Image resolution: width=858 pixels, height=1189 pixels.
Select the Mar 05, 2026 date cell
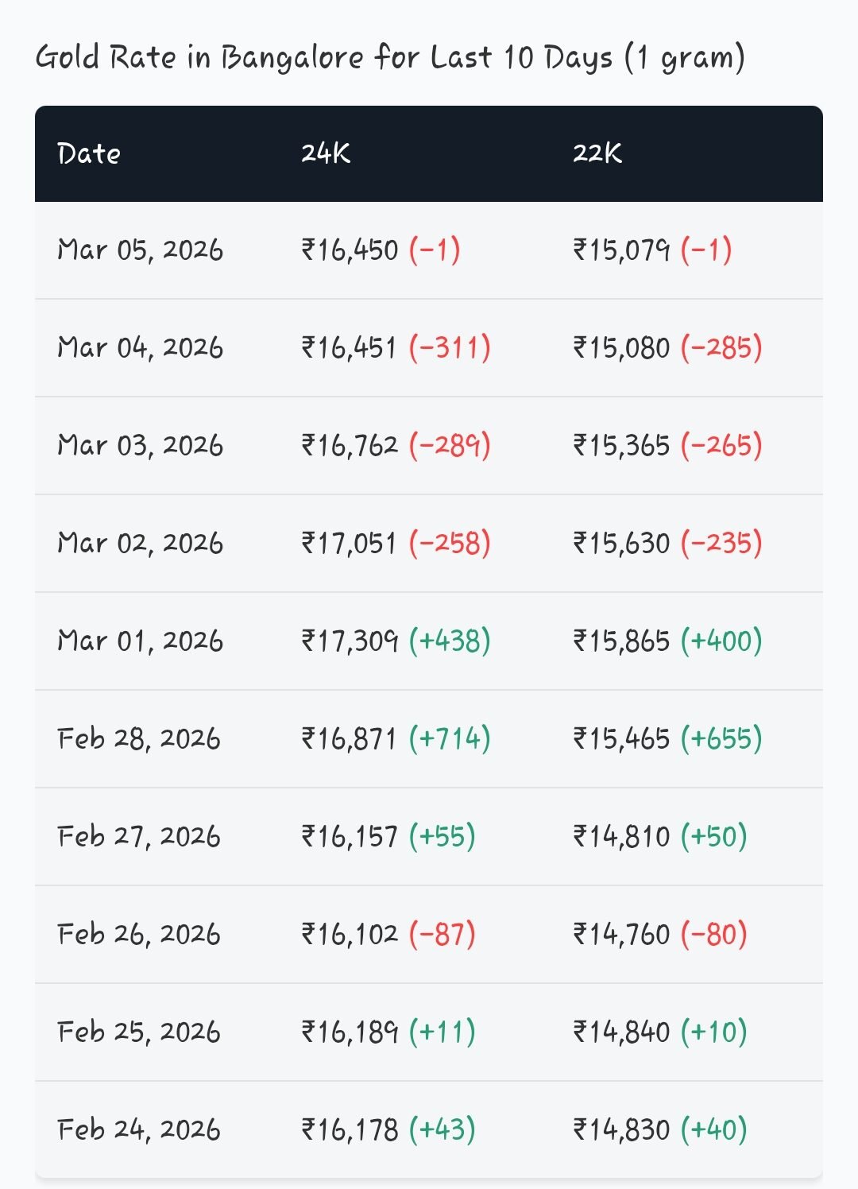pyautogui.click(x=140, y=250)
